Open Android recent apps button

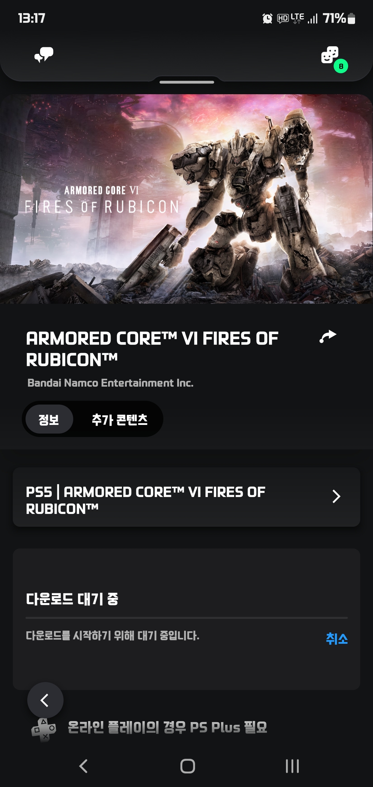click(x=292, y=766)
